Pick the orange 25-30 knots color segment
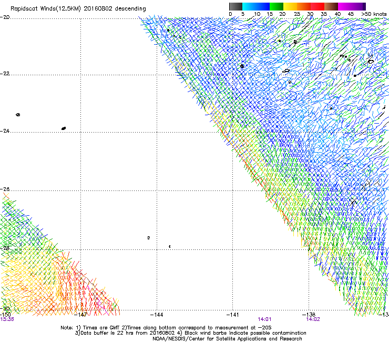 [304, 6]
